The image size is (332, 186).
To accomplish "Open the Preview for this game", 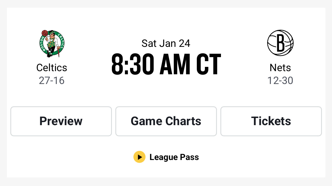I will (61, 121).
